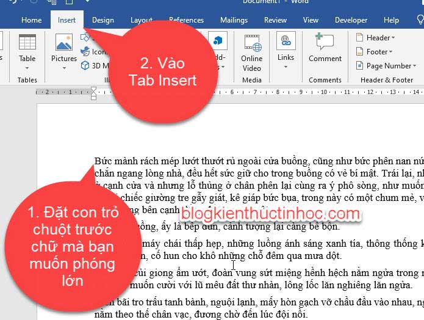Click the Footer page icon
The image size is (424, 320).
[359, 51]
